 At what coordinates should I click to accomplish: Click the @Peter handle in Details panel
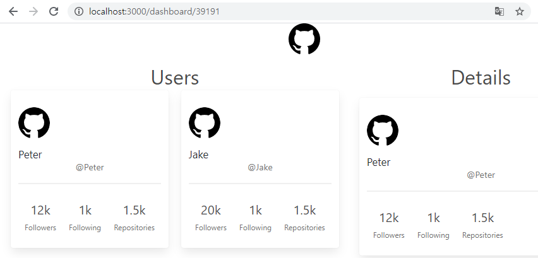[481, 175]
